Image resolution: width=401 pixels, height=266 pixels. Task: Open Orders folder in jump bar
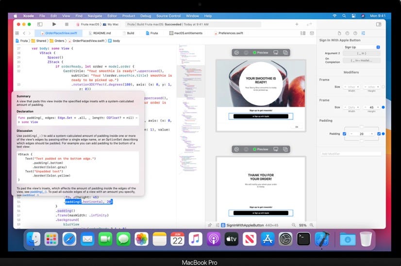coord(57,41)
